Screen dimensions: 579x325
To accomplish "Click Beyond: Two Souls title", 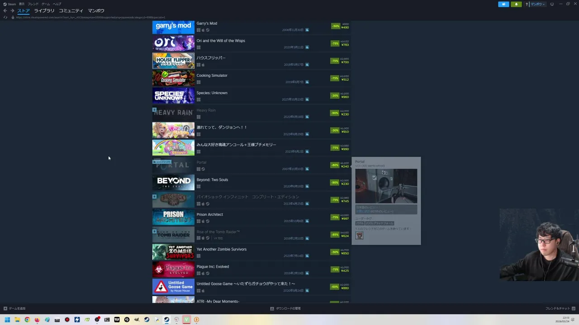I will coord(212,180).
